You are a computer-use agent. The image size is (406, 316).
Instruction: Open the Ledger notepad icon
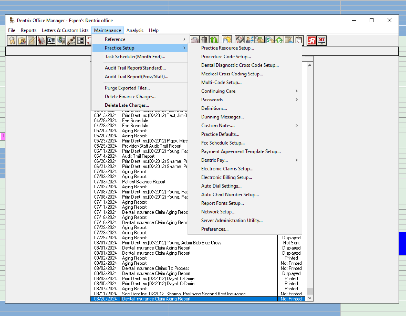[x=32, y=41]
